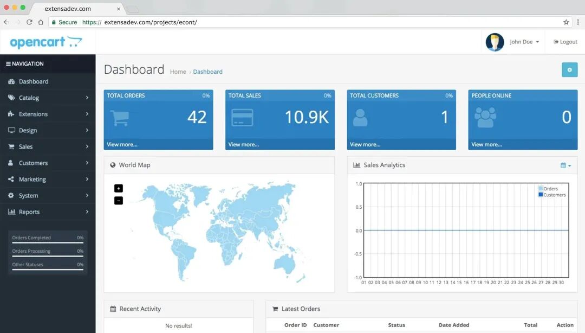Expand the Marketing menu chevron
This screenshot has width=585, height=333.
(87, 179)
